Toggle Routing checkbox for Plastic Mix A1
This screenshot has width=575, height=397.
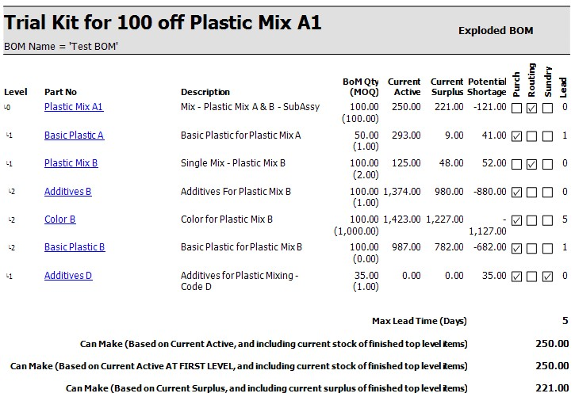pos(532,108)
